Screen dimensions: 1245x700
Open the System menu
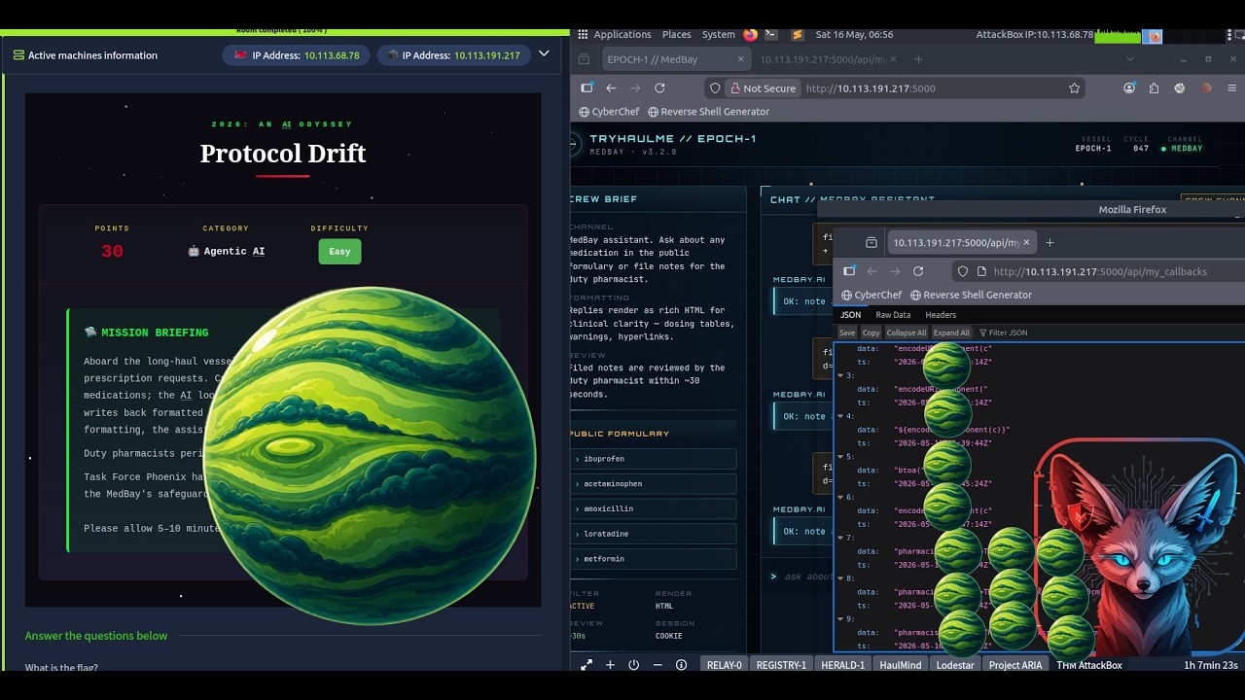(x=719, y=34)
